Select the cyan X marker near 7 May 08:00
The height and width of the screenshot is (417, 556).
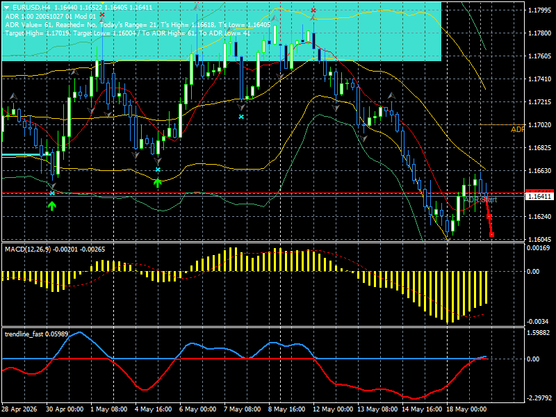click(x=241, y=117)
